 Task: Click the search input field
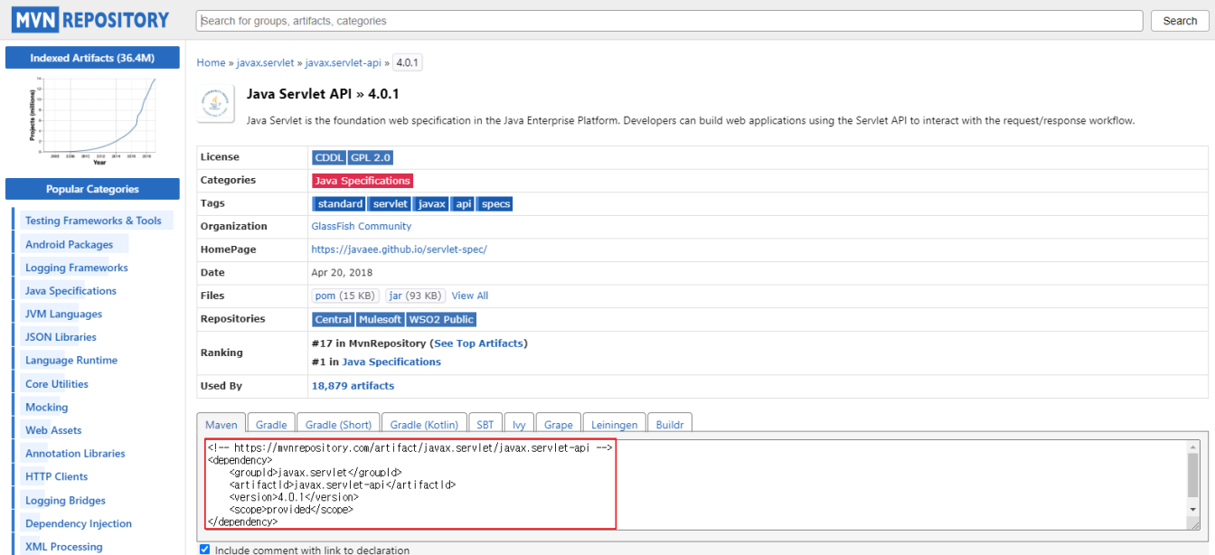669,20
